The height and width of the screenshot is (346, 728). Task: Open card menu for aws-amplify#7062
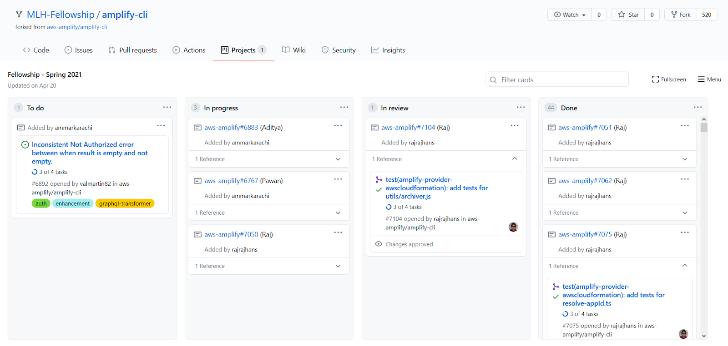pyautogui.click(x=685, y=179)
